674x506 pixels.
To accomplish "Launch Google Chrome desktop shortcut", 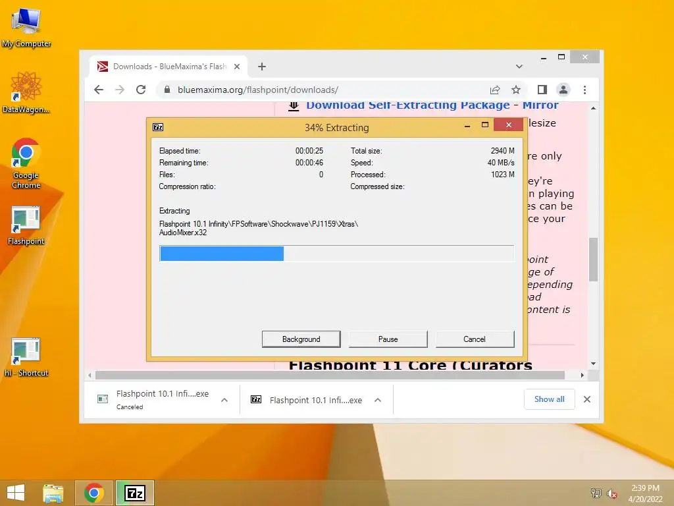I will (26, 164).
